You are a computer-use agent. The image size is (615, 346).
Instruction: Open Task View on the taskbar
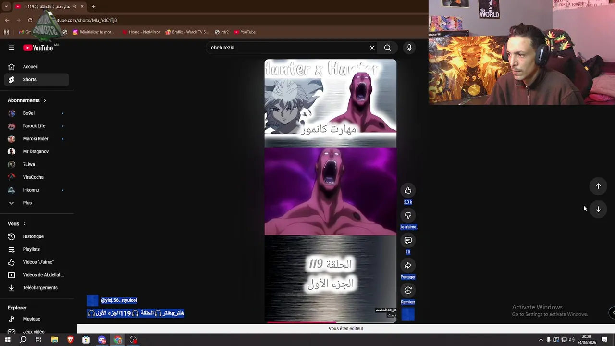point(38,340)
